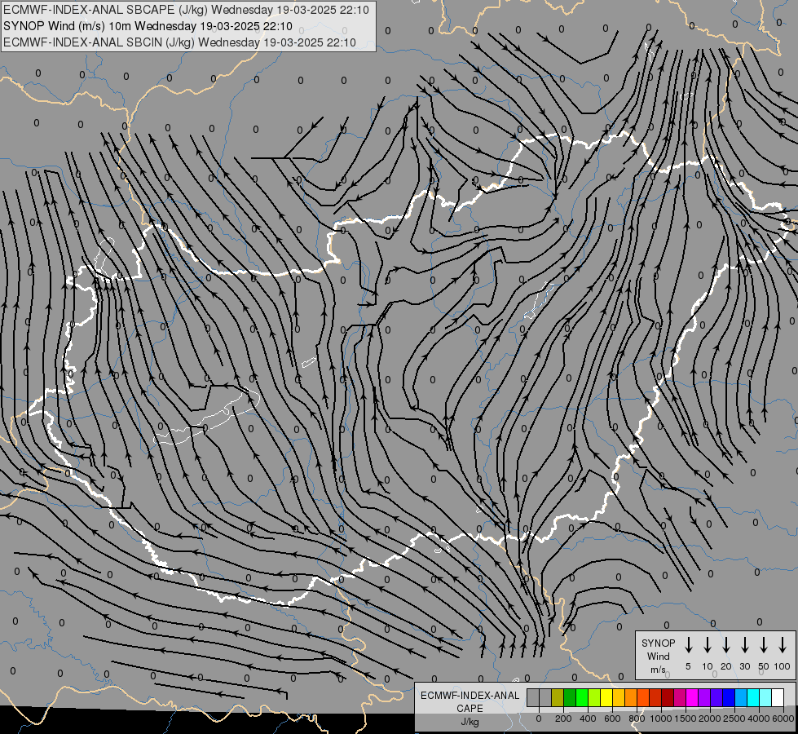
Task: Click the SBCAPE title line in header
Action: 186,10
